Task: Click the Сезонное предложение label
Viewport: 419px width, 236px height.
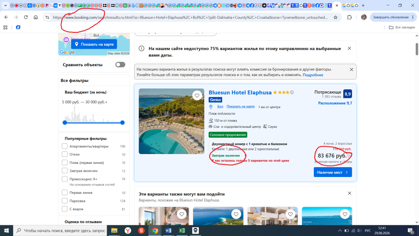Action: tap(228, 134)
